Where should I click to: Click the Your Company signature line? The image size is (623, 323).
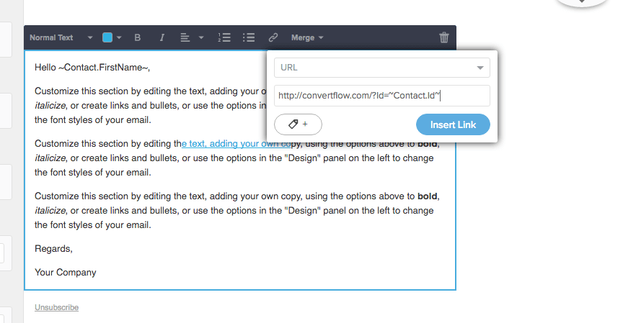[65, 273]
